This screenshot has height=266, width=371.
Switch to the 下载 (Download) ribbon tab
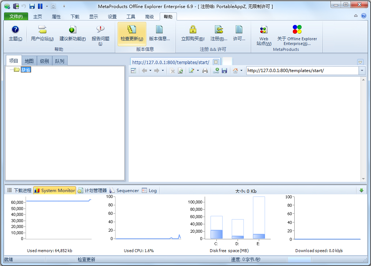[75, 17]
